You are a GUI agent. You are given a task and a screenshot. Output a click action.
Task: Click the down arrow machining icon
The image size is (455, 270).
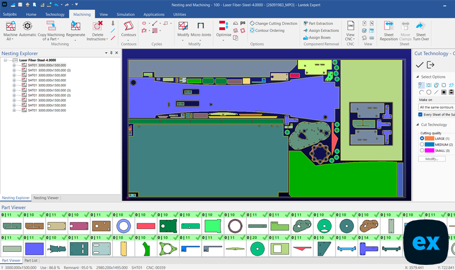(113, 23)
